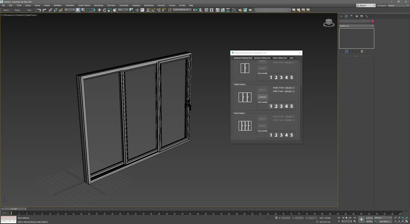Open the Selected key filter dropdown

383,218
